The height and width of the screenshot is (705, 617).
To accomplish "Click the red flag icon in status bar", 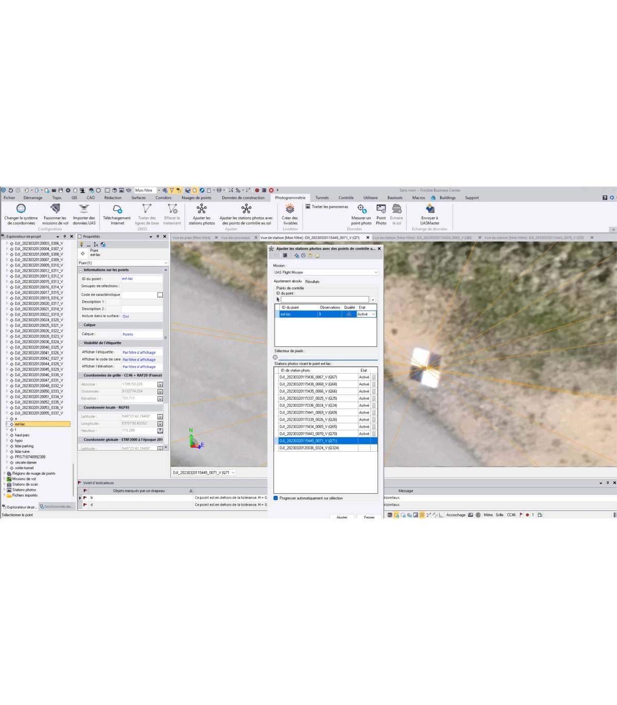I will tap(521, 514).
